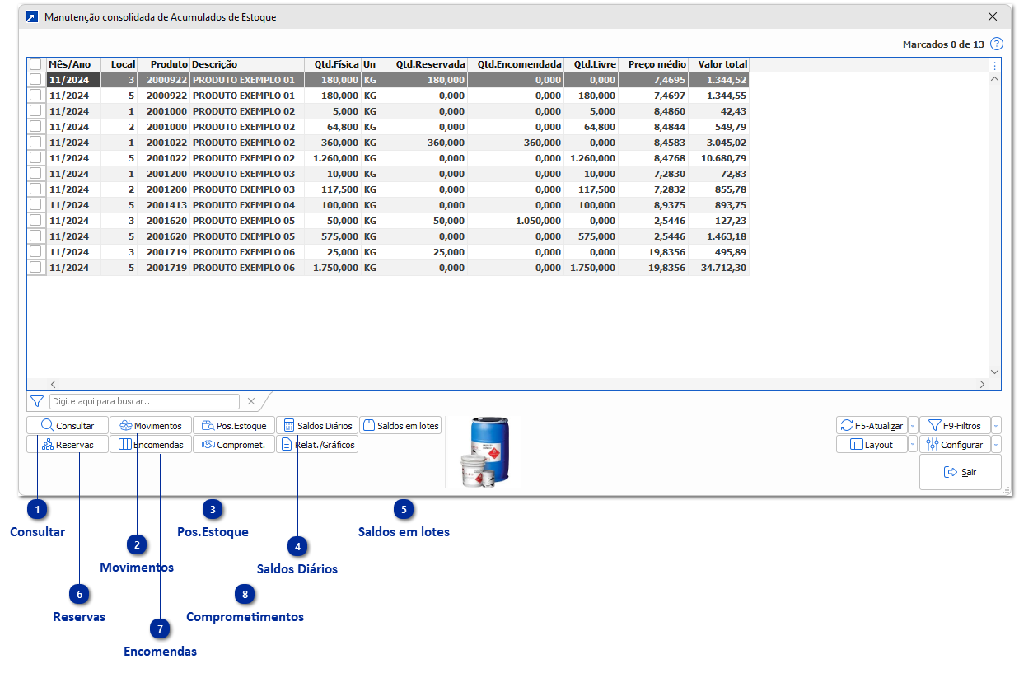Screen dimensions: 1019x673
Task: Click the Consultar magnifier button
Action: click(x=68, y=426)
